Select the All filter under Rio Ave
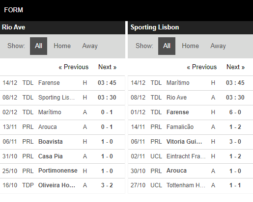The image size is (253, 202). 38,46
